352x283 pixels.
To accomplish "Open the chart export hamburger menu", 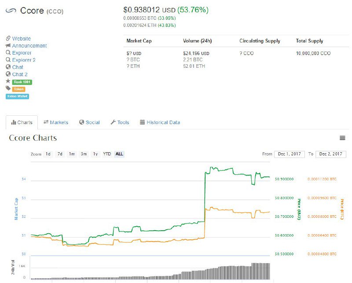I will 343,138.
